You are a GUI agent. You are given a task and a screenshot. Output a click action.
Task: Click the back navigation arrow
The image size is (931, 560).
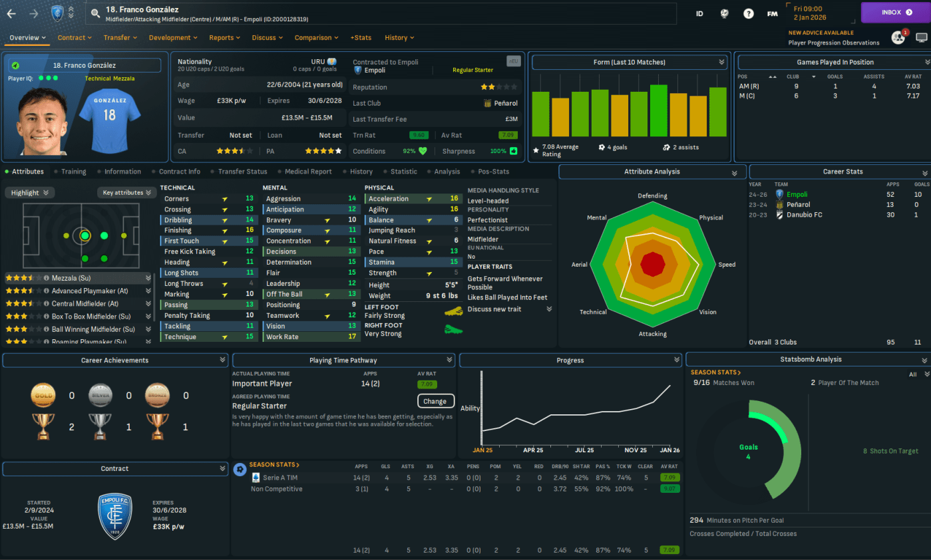[11, 13]
